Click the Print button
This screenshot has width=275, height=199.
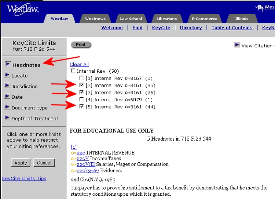pos(81,45)
